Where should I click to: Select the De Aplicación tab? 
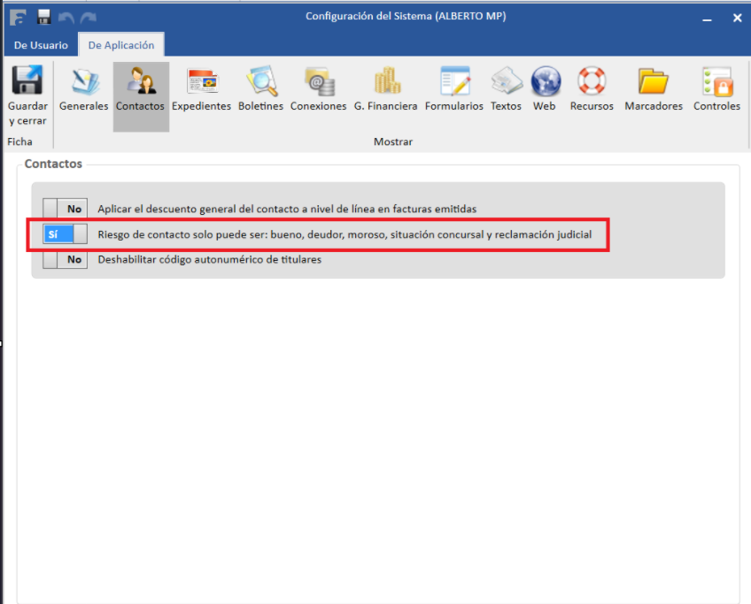pos(121,45)
